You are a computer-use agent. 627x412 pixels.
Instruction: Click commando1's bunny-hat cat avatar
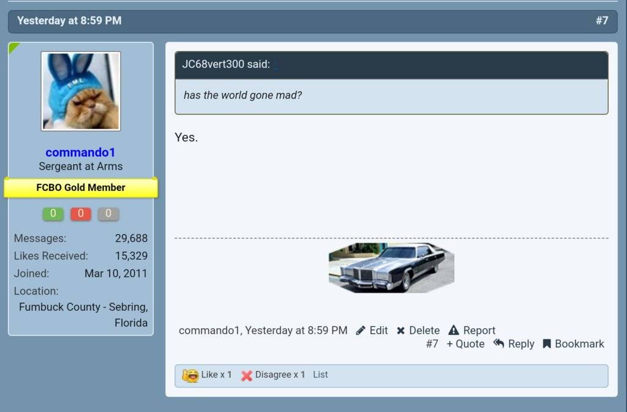tap(81, 91)
